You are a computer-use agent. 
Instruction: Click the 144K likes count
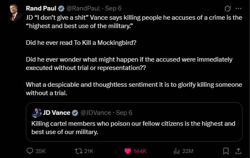coord(140,151)
